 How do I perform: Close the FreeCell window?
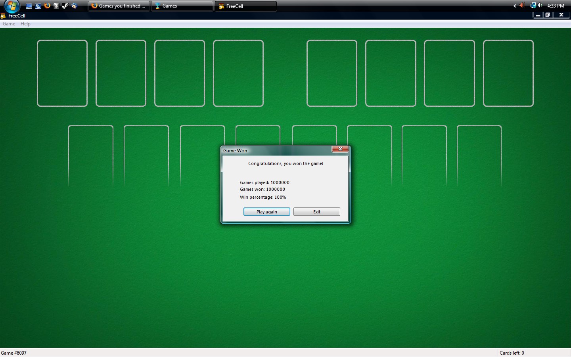[x=561, y=15]
